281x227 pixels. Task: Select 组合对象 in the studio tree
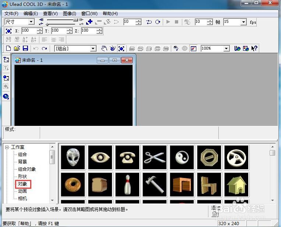click(27, 169)
